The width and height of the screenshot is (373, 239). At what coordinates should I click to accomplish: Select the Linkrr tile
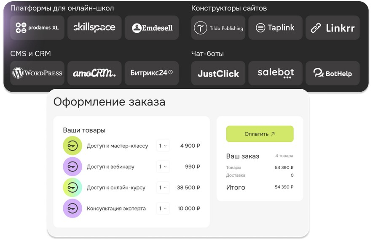coord(333,28)
